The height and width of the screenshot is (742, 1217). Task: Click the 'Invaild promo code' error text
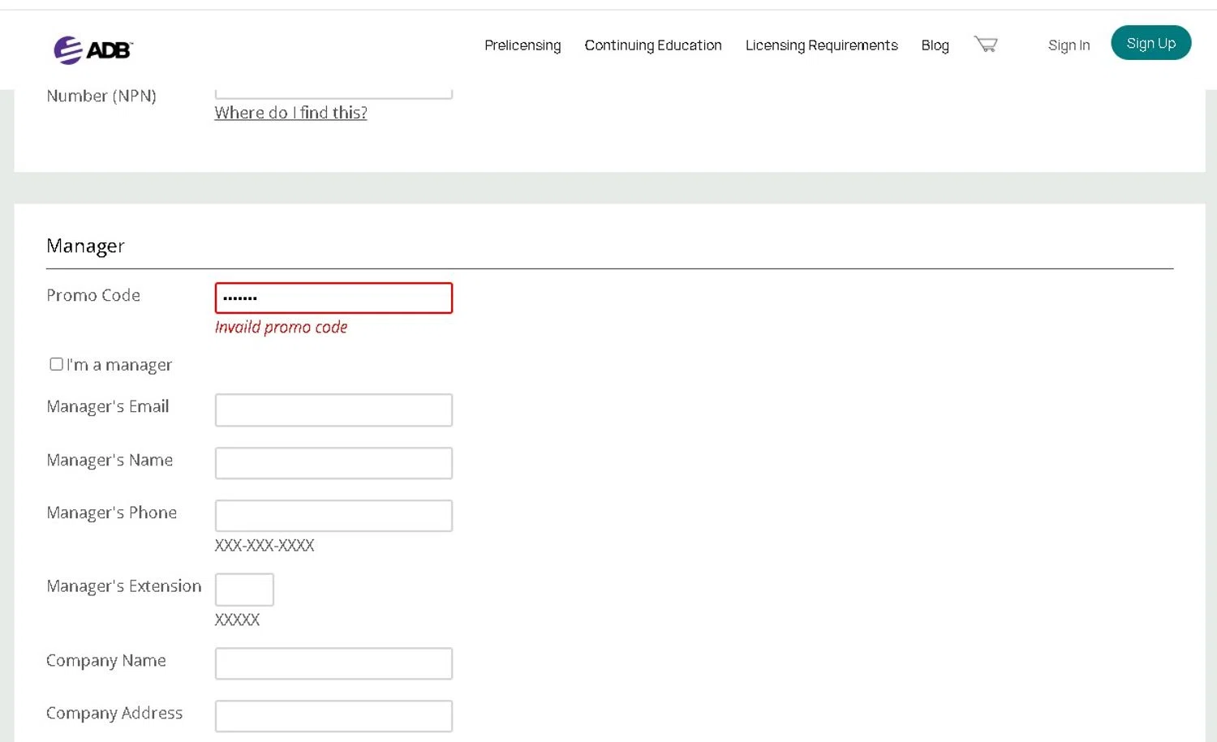[281, 327]
